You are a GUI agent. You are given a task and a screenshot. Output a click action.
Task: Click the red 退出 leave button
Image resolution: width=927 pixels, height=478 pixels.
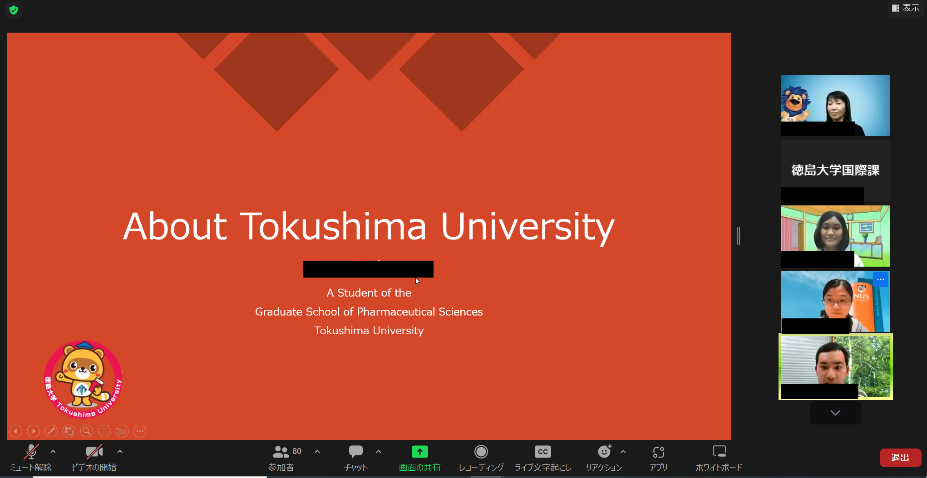(x=900, y=458)
